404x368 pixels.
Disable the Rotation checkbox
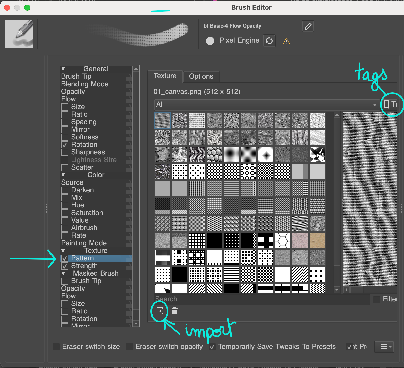(x=65, y=145)
